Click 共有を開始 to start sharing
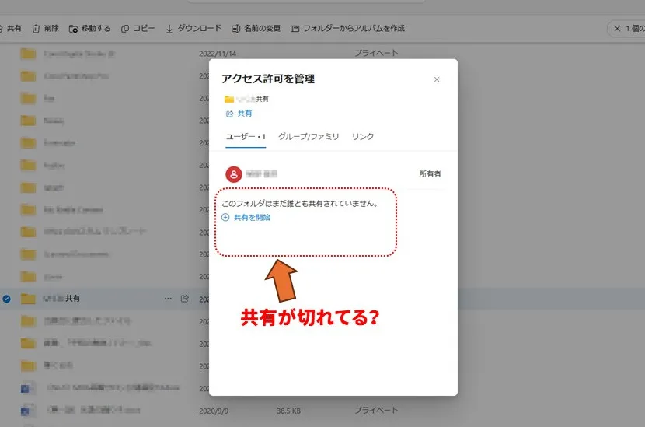This screenshot has width=645, height=427. [246, 218]
